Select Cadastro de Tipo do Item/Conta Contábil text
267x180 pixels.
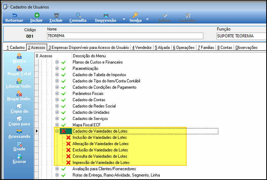click(x=107, y=81)
